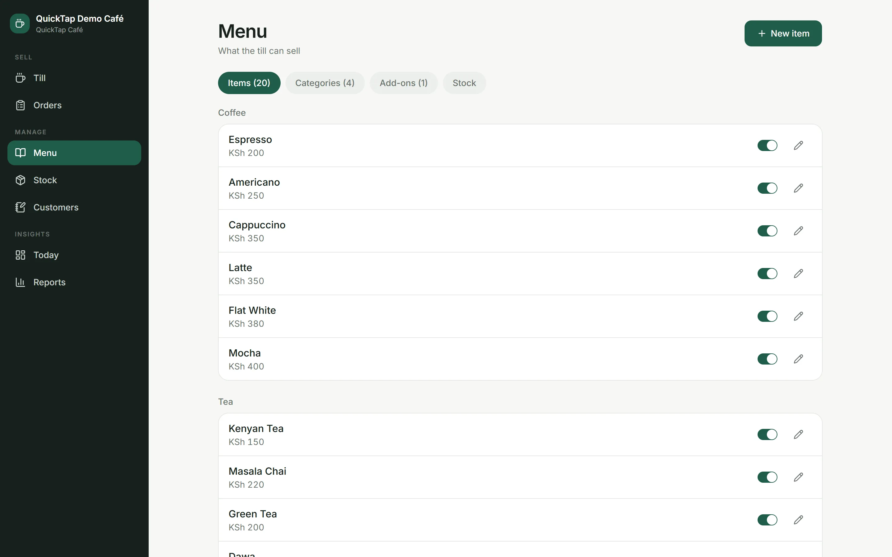Image resolution: width=892 pixels, height=557 pixels.
Task: Open the Orders page
Action: click(74, 105)
